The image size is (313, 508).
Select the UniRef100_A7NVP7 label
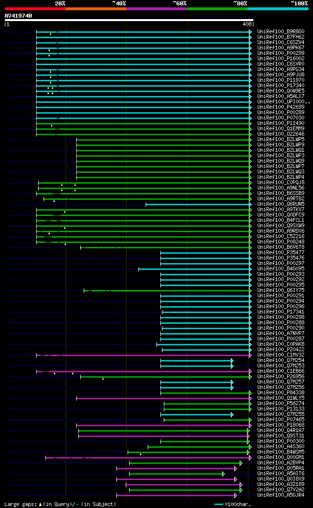point(281,334)
